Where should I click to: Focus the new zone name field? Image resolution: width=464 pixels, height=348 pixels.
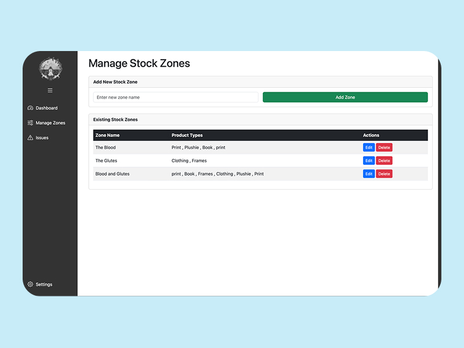175,97
